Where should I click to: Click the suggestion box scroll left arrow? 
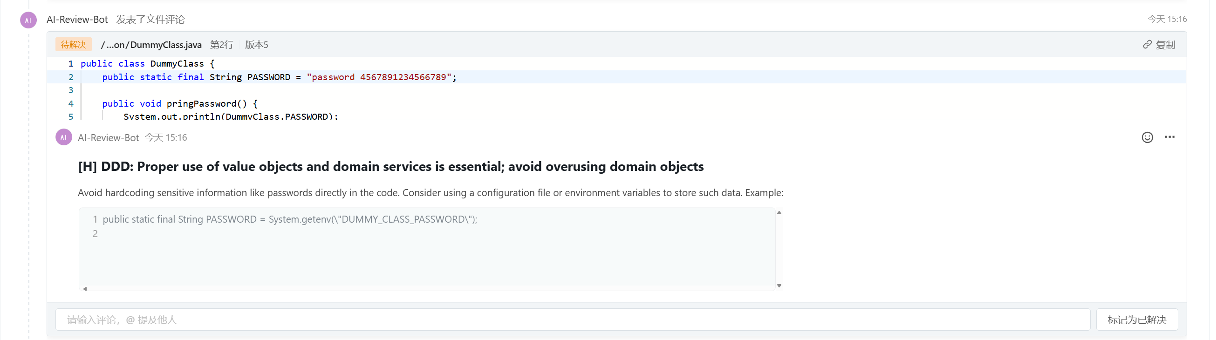[x=85, y=288]
